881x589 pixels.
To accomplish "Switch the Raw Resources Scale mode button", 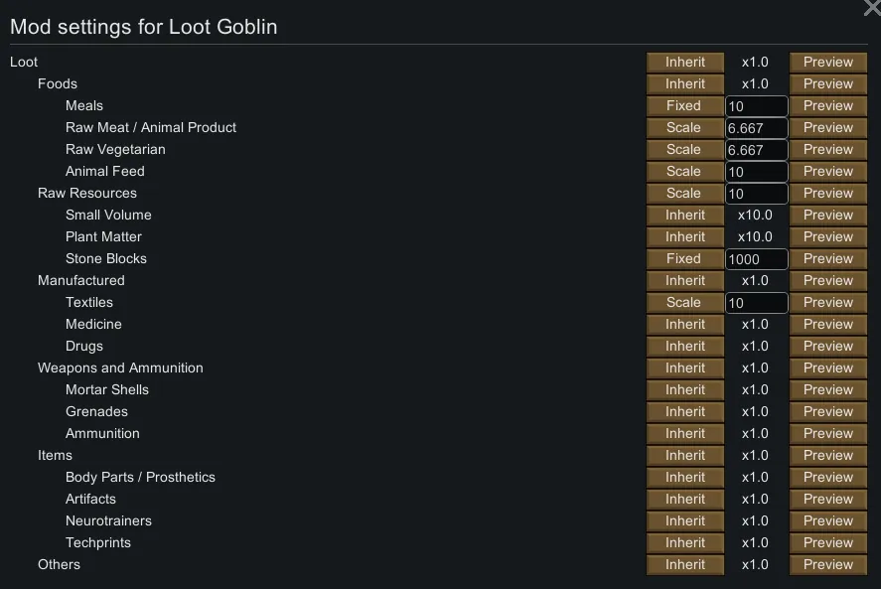I will pos(683,193).
